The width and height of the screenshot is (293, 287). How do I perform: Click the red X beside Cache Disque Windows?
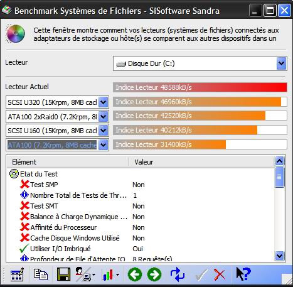pyautogui.click(x=24, y=238)
